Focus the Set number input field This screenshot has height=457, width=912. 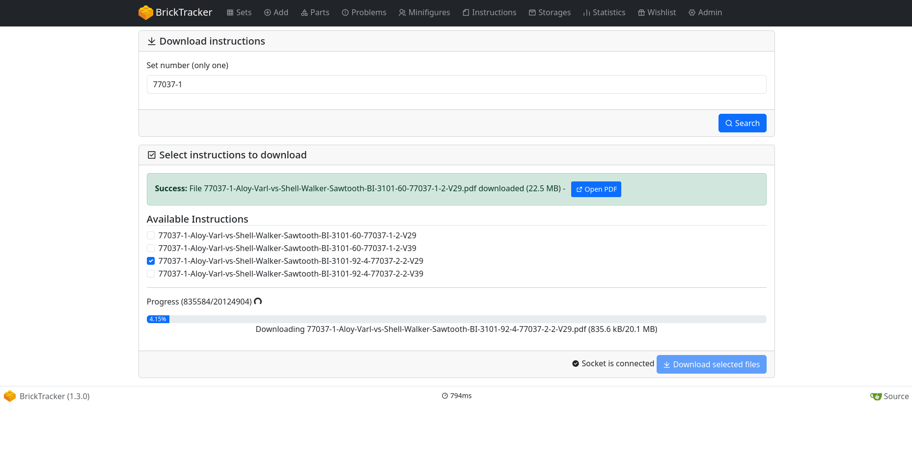click(x=456, y=84)
